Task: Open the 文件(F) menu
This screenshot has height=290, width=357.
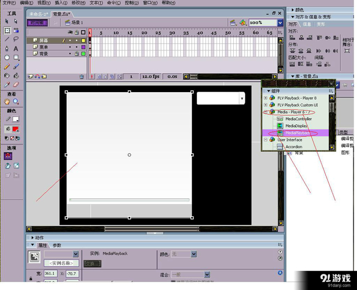Action: (9, 3)
